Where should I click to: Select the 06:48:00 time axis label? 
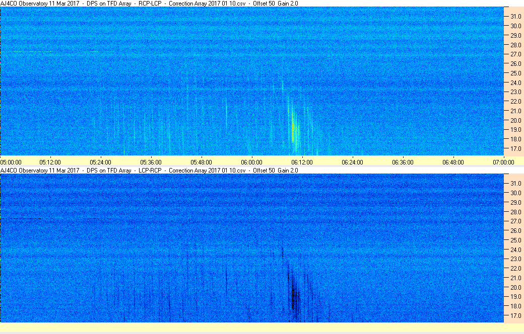coord(453,162)
